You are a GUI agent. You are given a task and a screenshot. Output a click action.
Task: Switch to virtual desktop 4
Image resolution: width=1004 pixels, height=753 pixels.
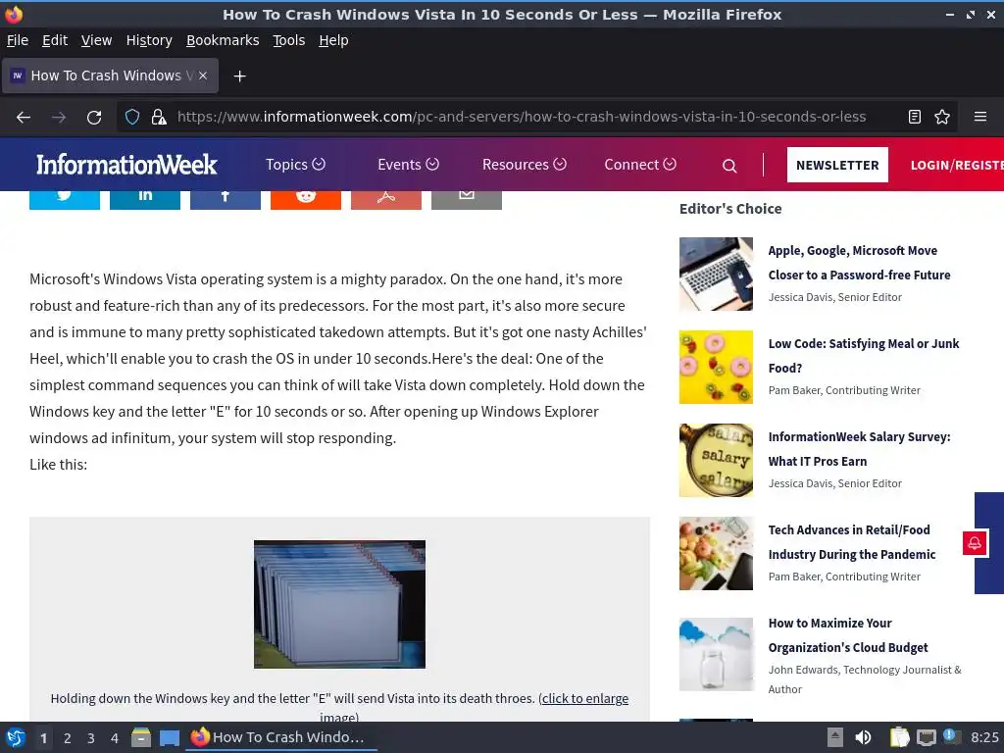pyautogui.click(x=115, y=738)
